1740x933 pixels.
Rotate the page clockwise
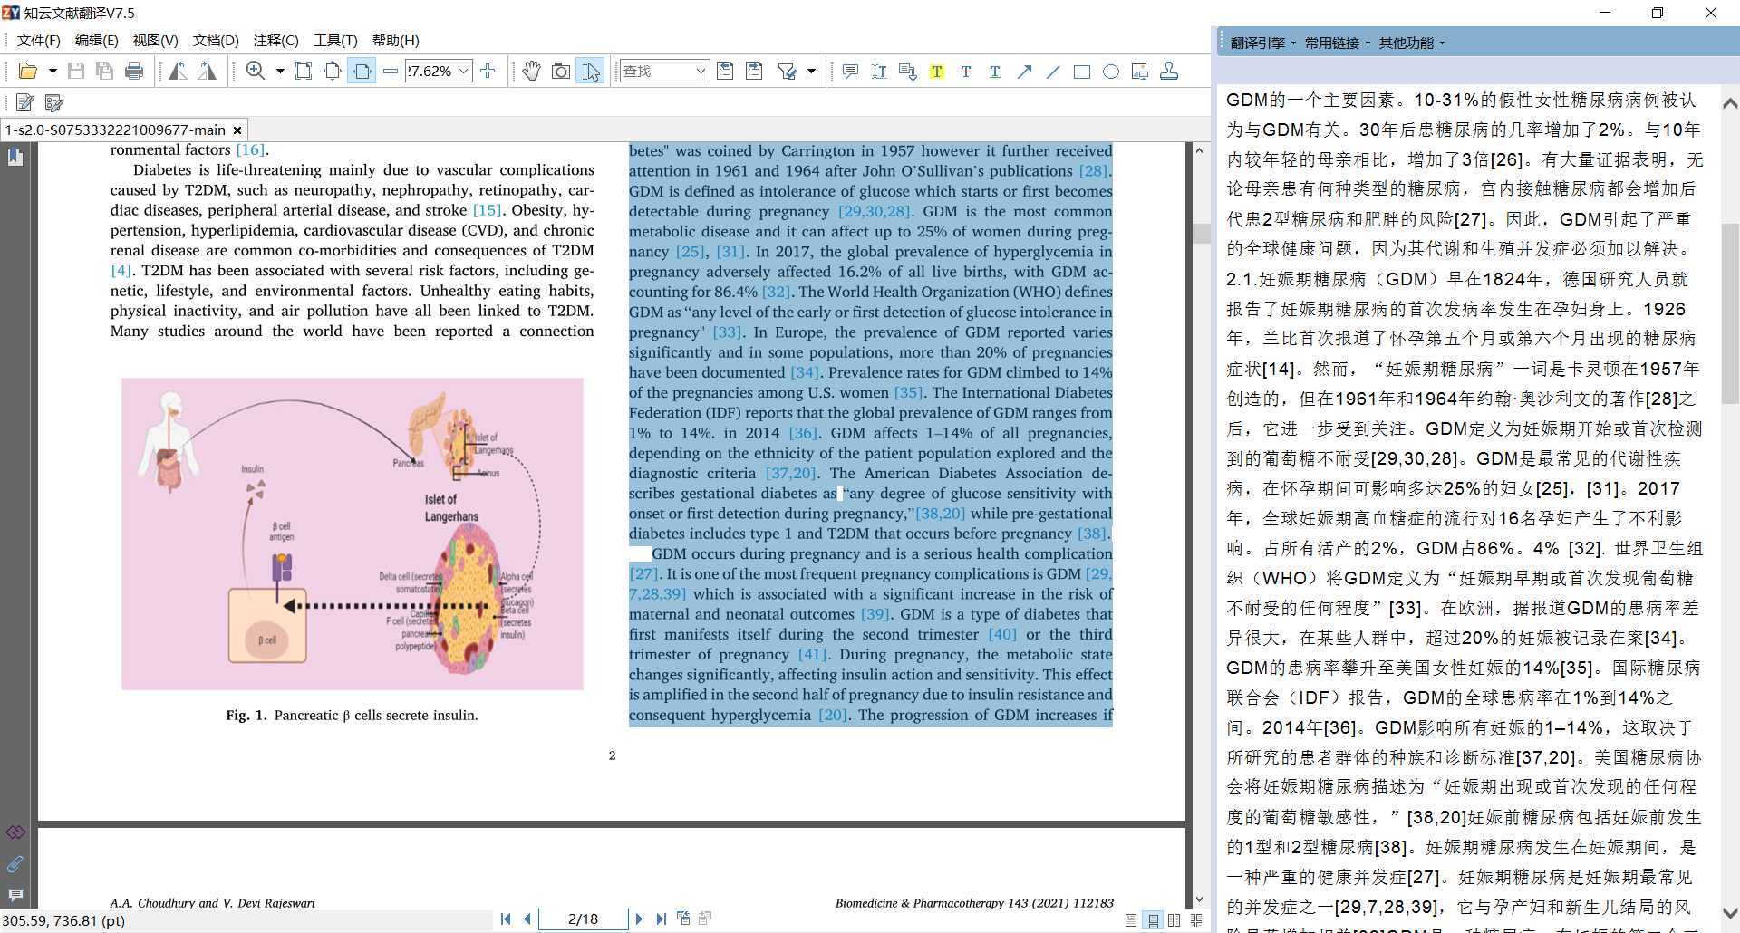point(207,72)
